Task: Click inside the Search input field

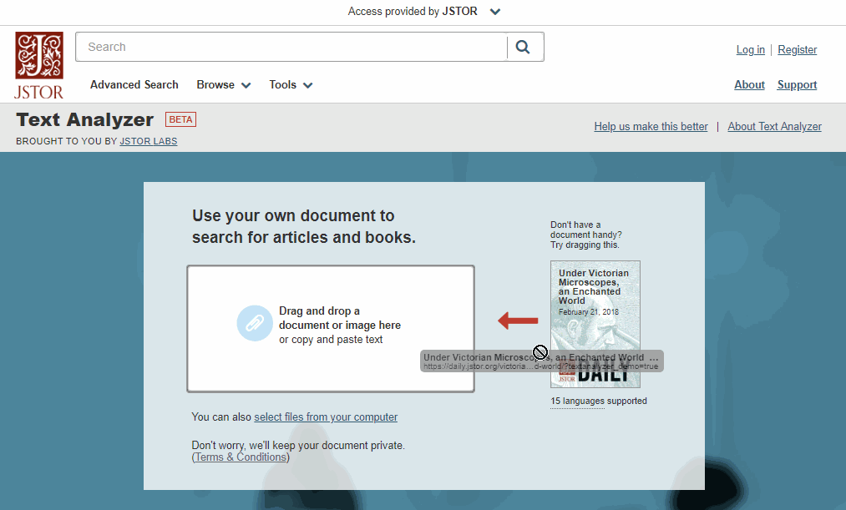Action: click(292, 47)
